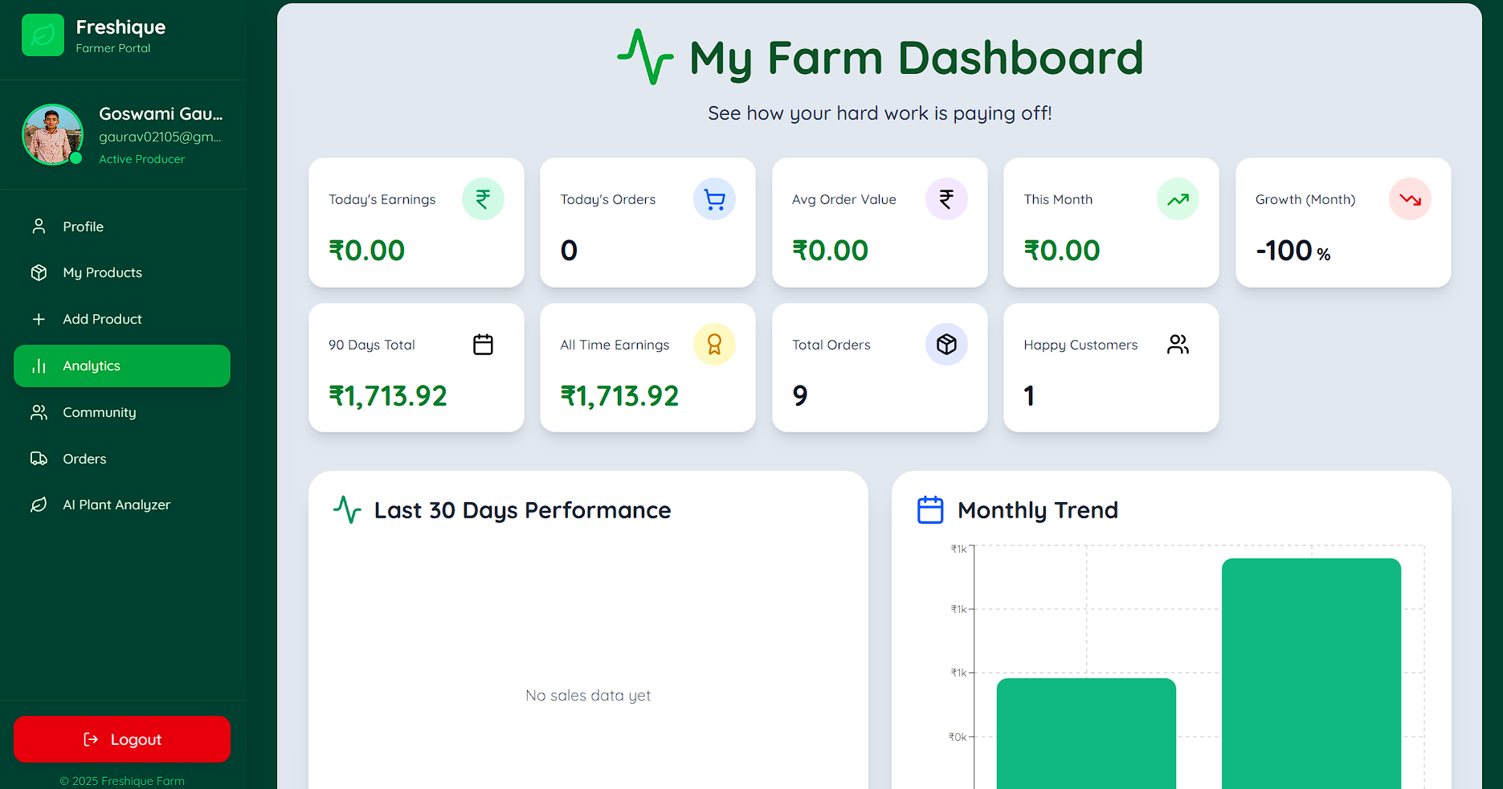Viewport: 1503px width, 789px height.
Task: Click the downward trend icon on Growth card
Action: pyautogui.click(x=1410, y=198)
